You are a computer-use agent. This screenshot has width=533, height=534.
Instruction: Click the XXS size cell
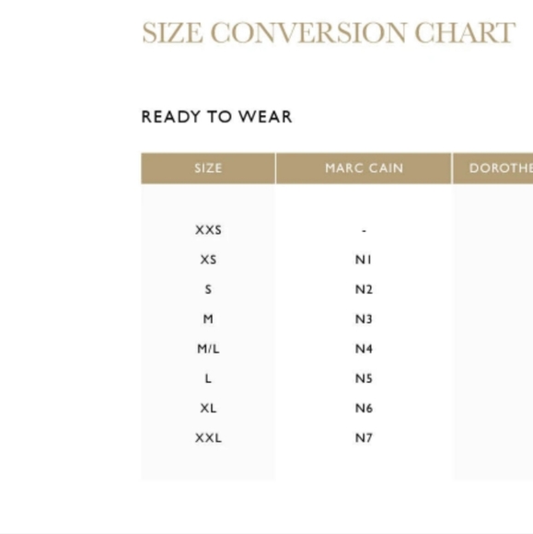[x=208, y=230]
